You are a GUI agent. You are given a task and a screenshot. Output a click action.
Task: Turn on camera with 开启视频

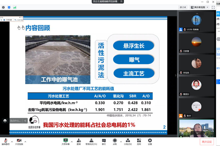[x=19, y=141]
